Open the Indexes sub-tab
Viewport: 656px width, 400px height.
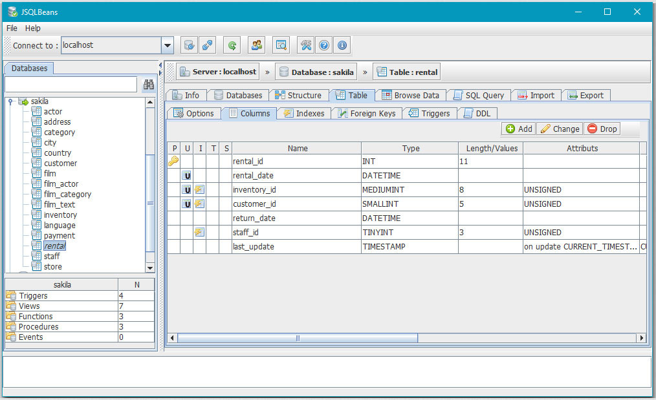click(304, 113)
